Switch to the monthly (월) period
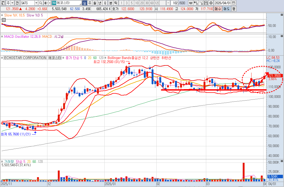Screen dimensions: 284x187 coord(95,3)
